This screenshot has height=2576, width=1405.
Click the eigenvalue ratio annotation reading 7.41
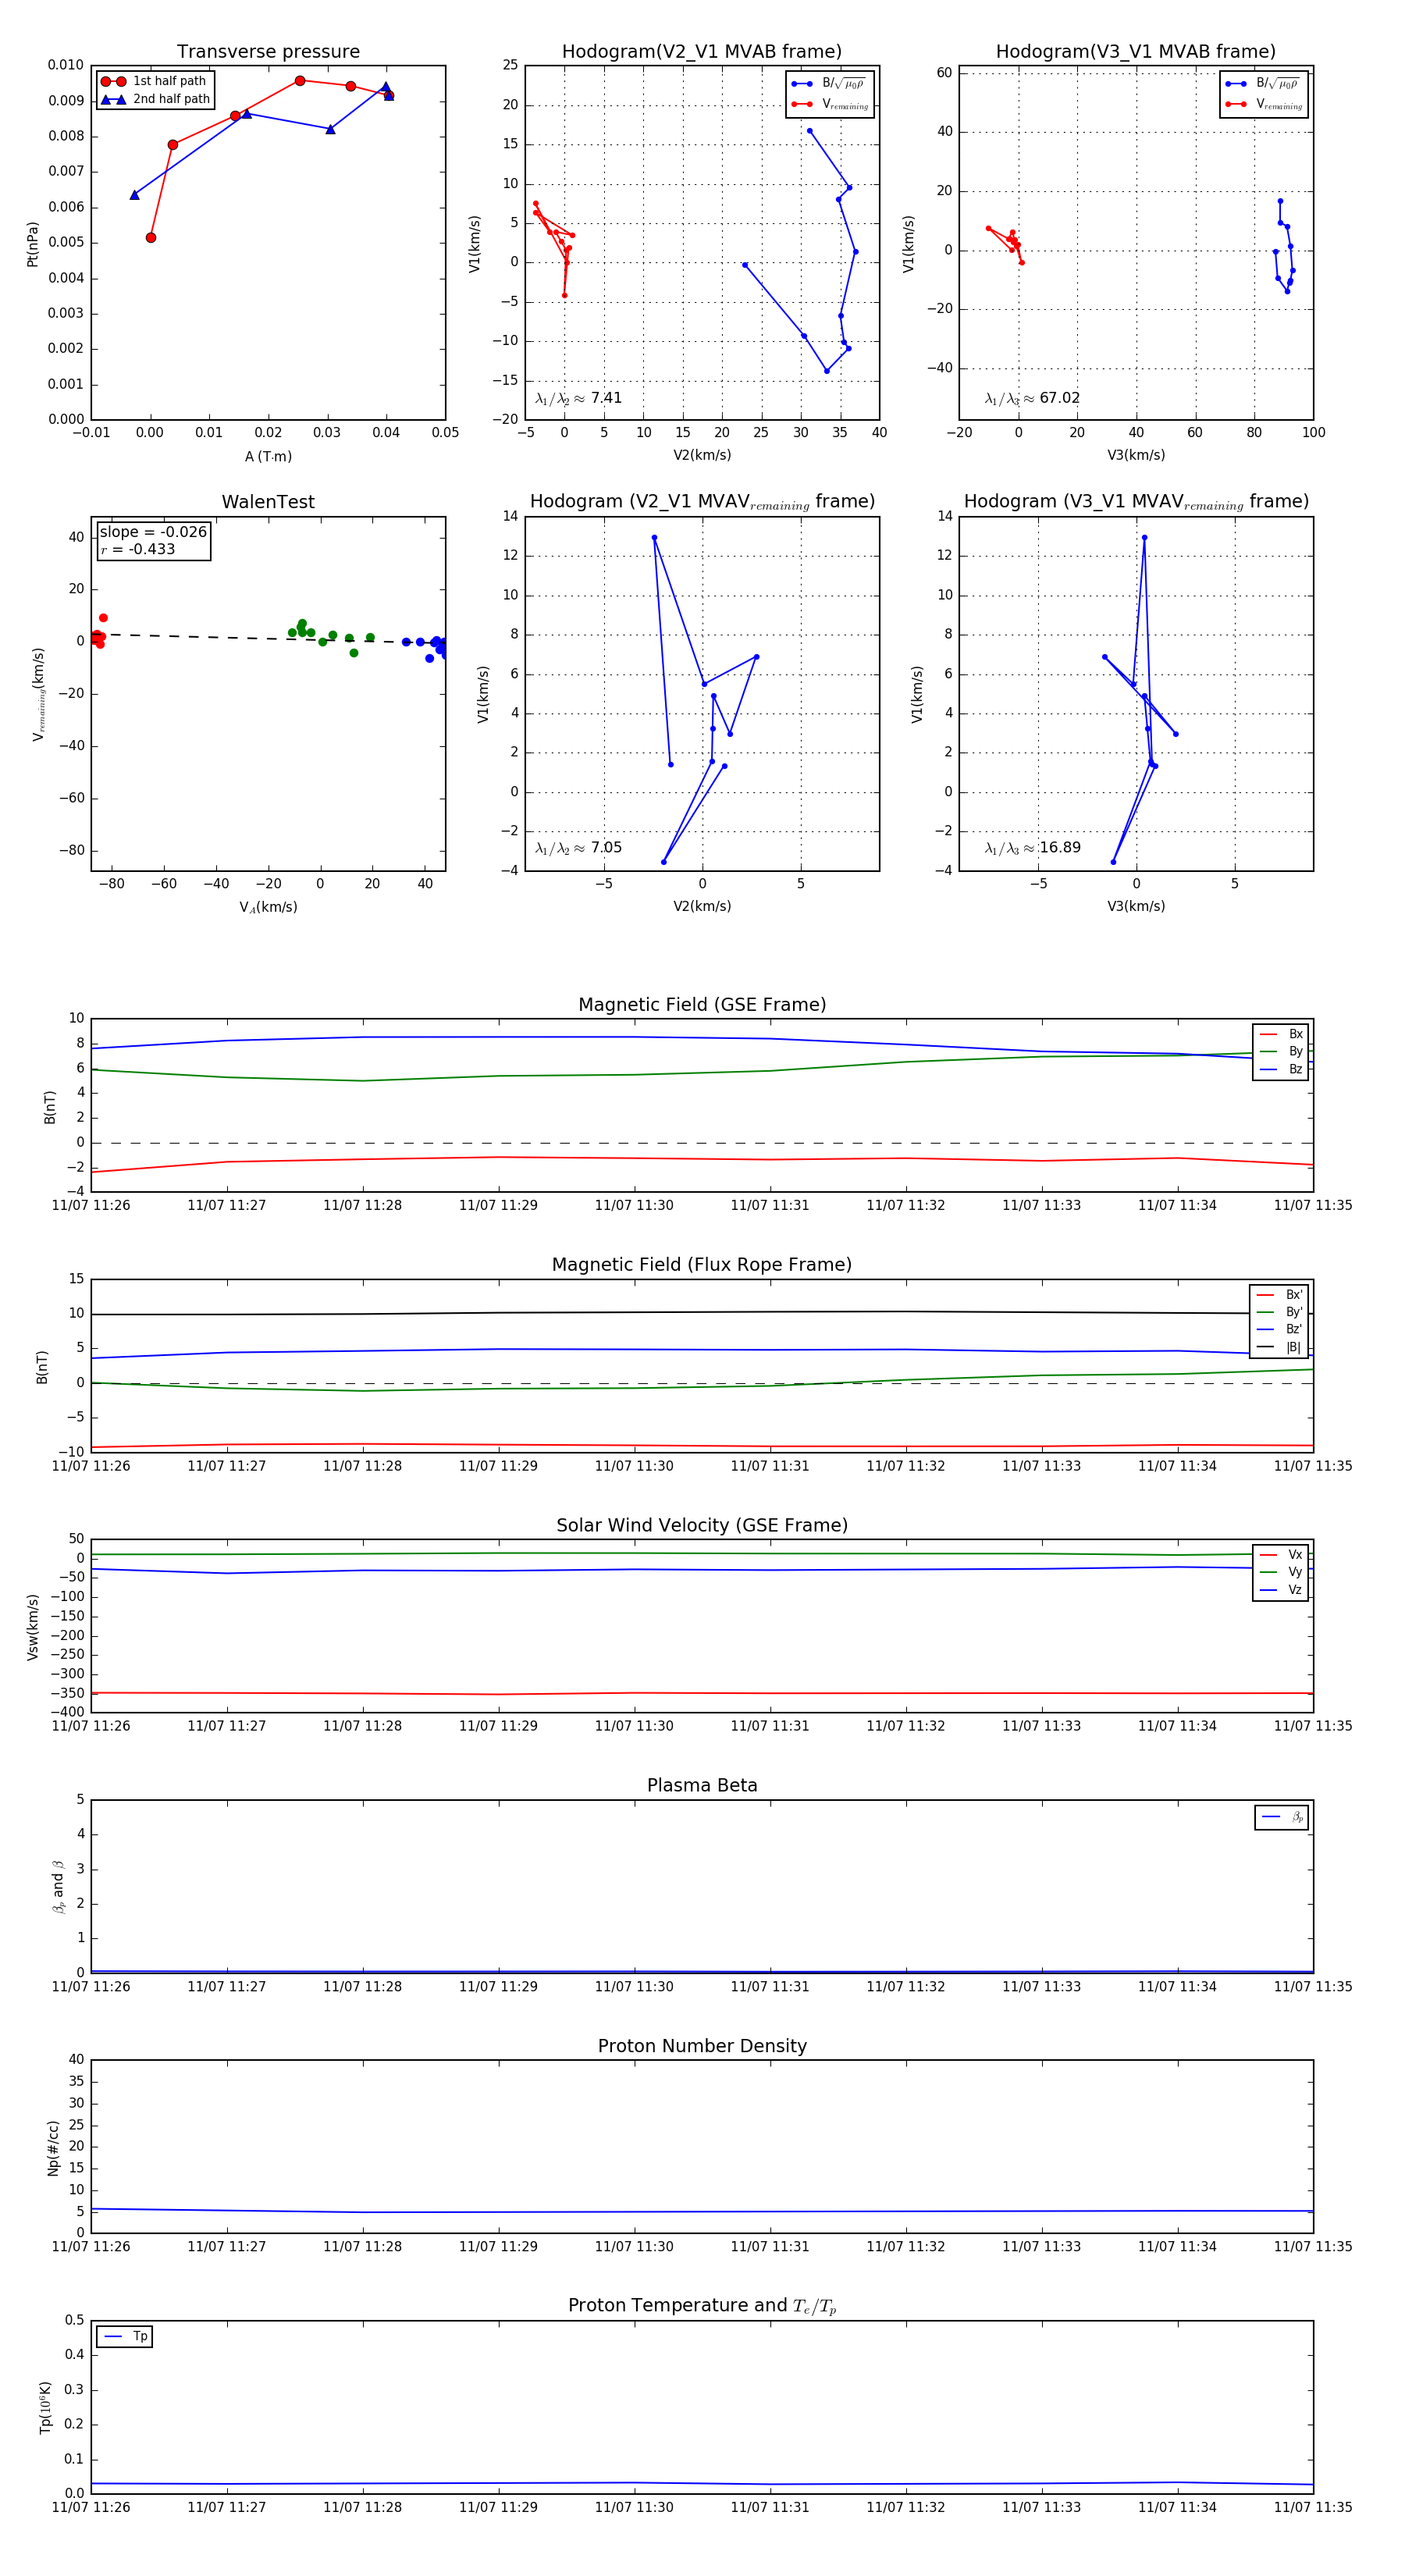(578, 398)
